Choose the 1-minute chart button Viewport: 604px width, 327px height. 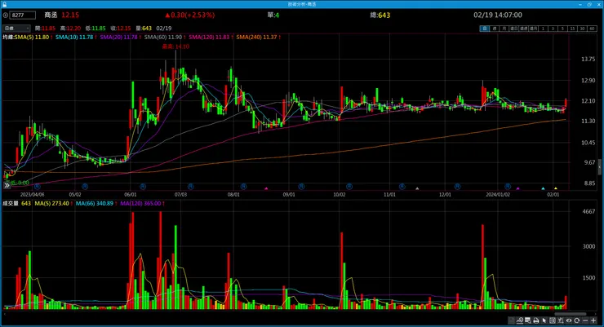(x=543, y=29)
